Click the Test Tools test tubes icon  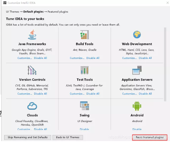[85, 70]
